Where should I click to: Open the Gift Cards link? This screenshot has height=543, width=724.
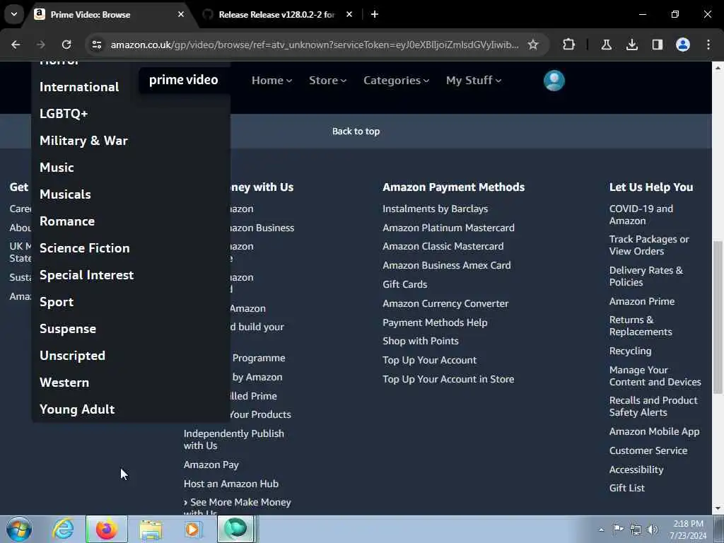404,284
